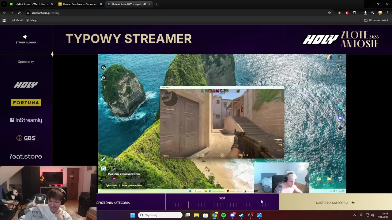Viewport: 392px width, 220px height.
Task: Open a new tab with the plus button
Action: tap(156, 4)
